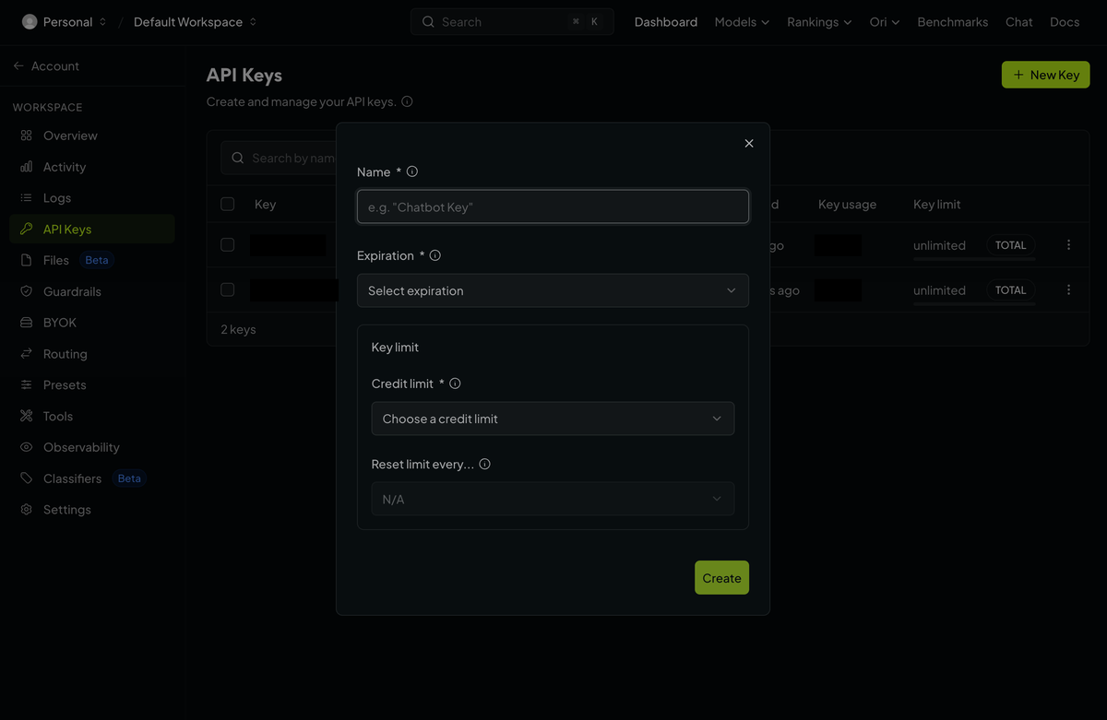Click the Key usage column header
1107x720 pixels.
(x=847, y=204)
